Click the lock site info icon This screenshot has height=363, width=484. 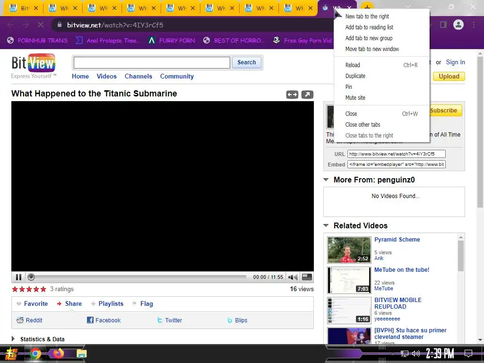point(60,25)
